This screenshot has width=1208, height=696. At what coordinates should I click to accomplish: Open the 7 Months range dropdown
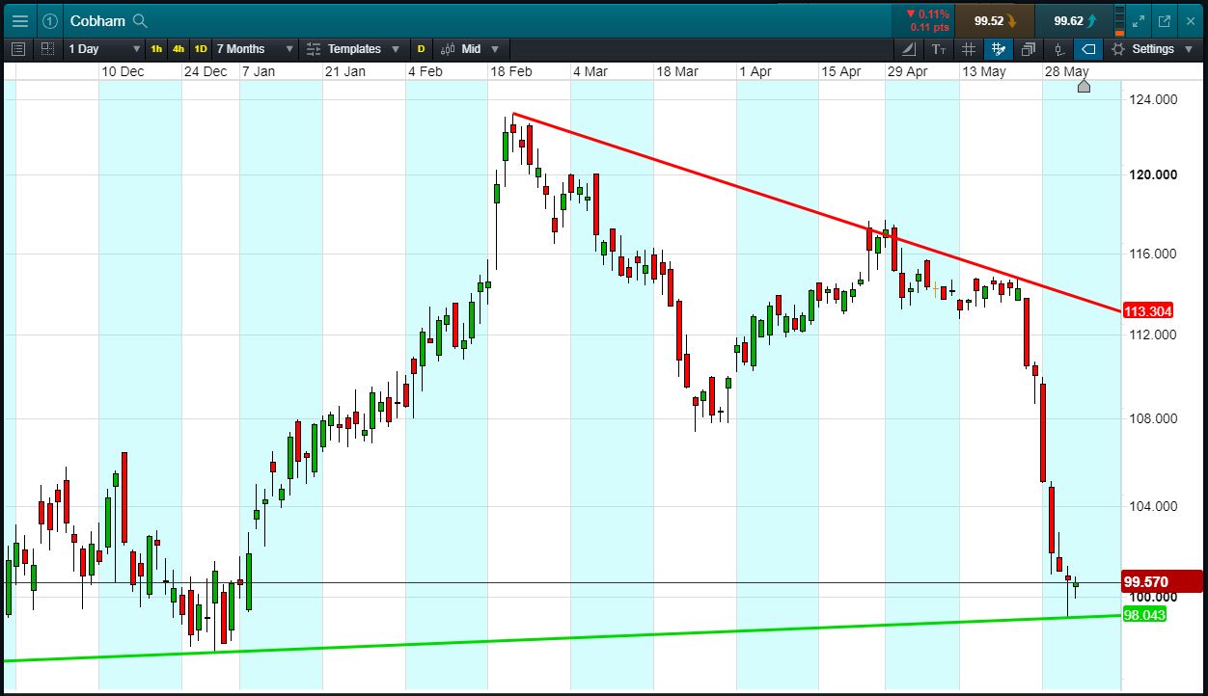(254, 48)
